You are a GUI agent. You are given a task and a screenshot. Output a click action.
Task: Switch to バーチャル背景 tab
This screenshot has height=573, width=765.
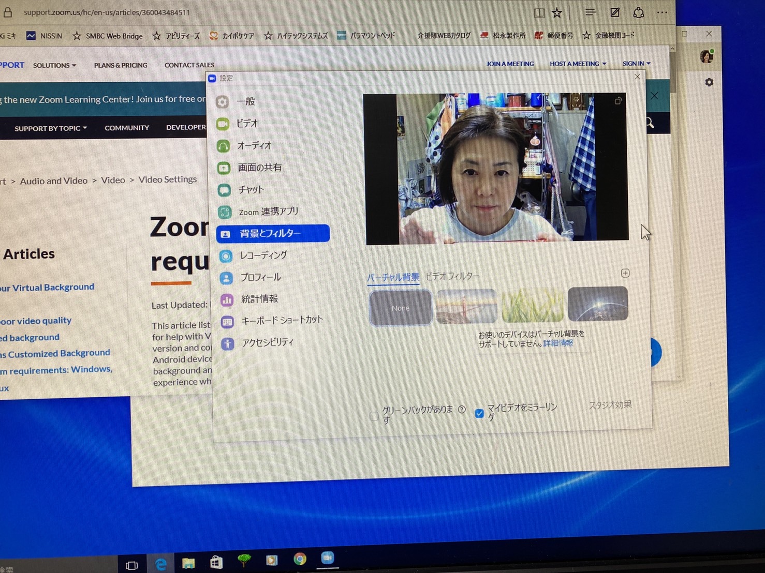pyautogui.click(x=393, y=277)
